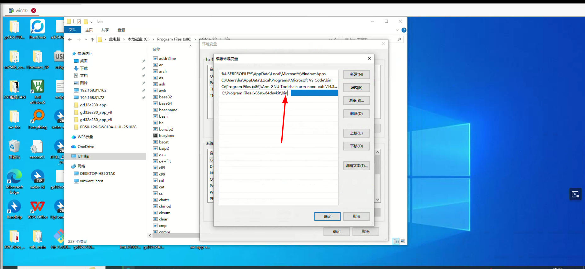The height and width of the screenshot is (269, 585).
Task: Switch to the 主页 ribbon tab
Action: point(89,30)
